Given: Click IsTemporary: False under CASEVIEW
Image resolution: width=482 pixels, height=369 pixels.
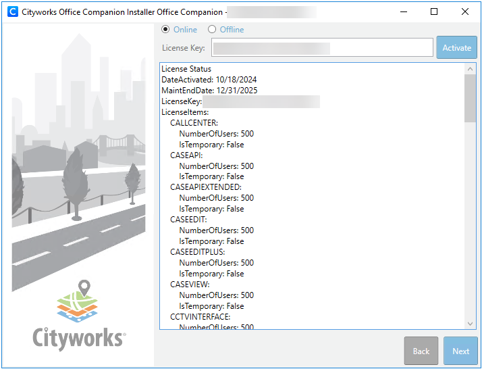Looking at the screenshot, I should click(x=211, y=306).
